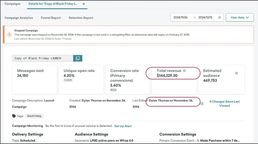Click the Conversion rate 3.40% value

115,85
